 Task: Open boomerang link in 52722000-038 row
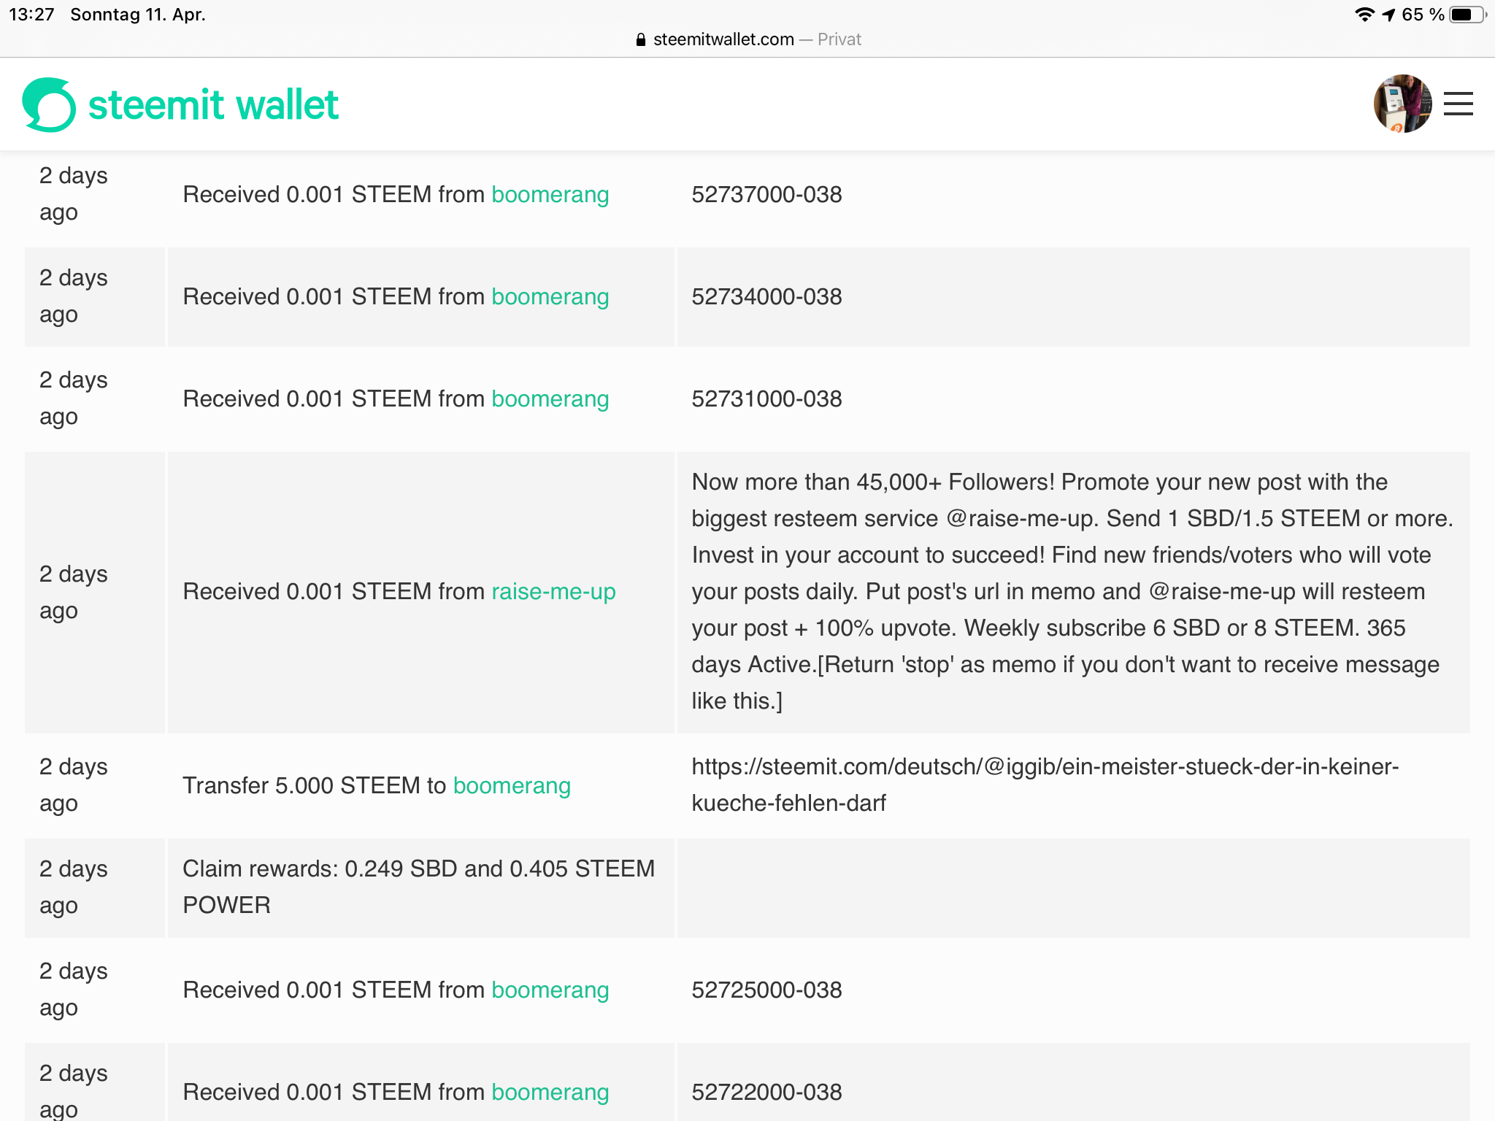(550, 1093)
